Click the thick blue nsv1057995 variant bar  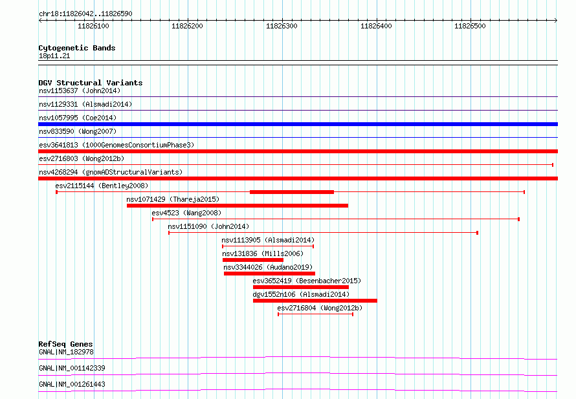pyautogui.click(x=298, y=124)
